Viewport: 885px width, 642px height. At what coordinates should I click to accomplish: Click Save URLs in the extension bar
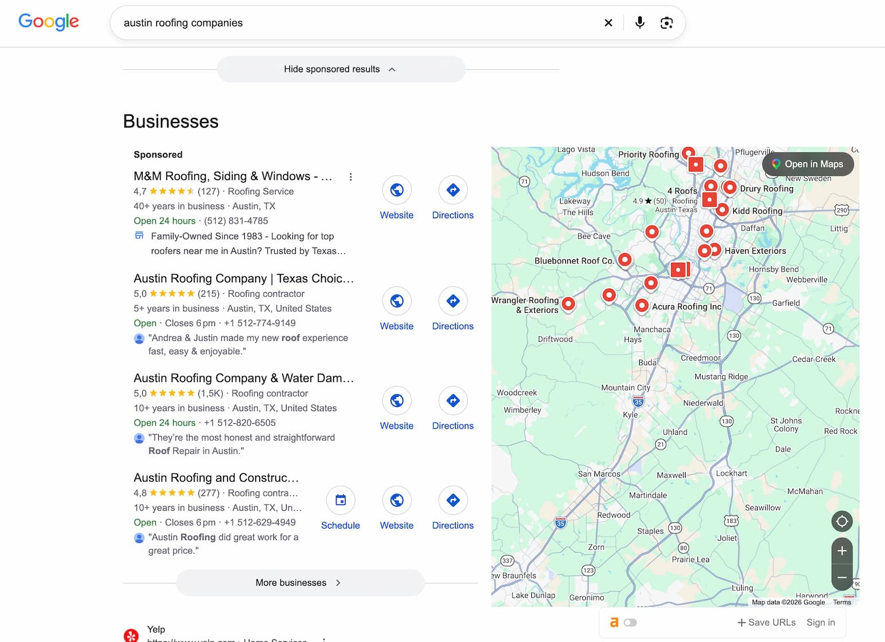(766, 623)
